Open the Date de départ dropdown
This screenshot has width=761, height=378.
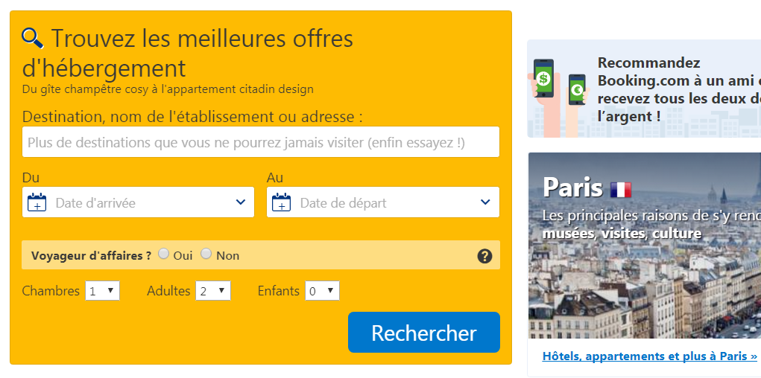coord(485,202)
